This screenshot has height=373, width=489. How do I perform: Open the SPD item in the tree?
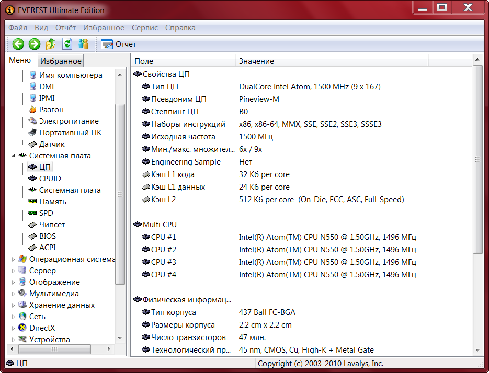(x=46, y=213)
